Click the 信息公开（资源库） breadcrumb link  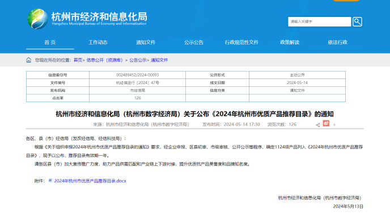coord(104,60)
